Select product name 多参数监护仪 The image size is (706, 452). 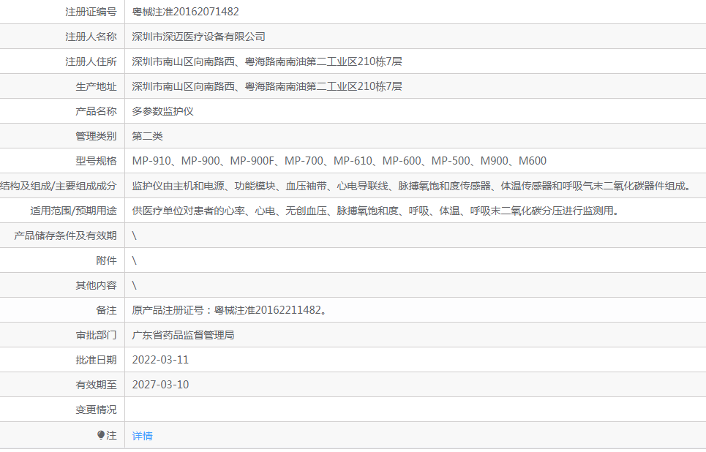[162, 111]
